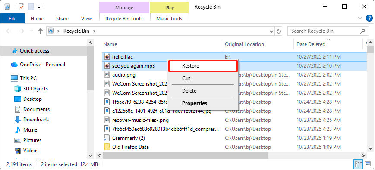Select Quick access in the navigation pane
The height and width of the screenshot is (170, 375).
click(x=43, y=50)
